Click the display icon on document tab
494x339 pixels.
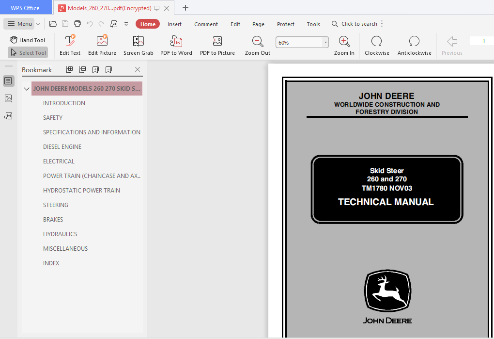156,8
